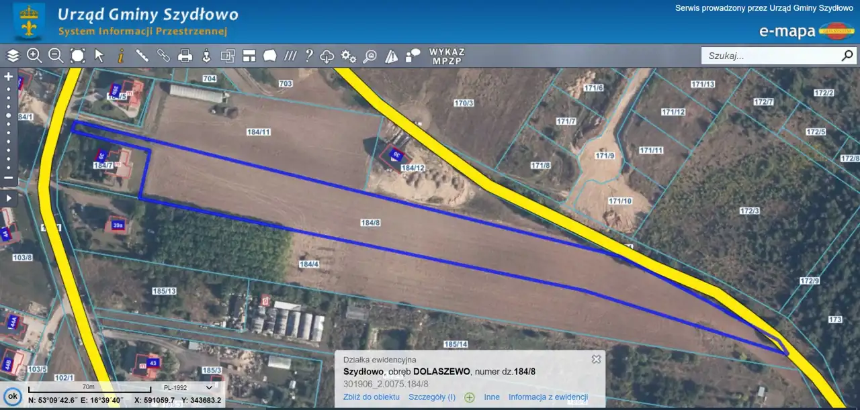
Task: Select the ruler measurement tool
Action: click(x=142, y=56)
